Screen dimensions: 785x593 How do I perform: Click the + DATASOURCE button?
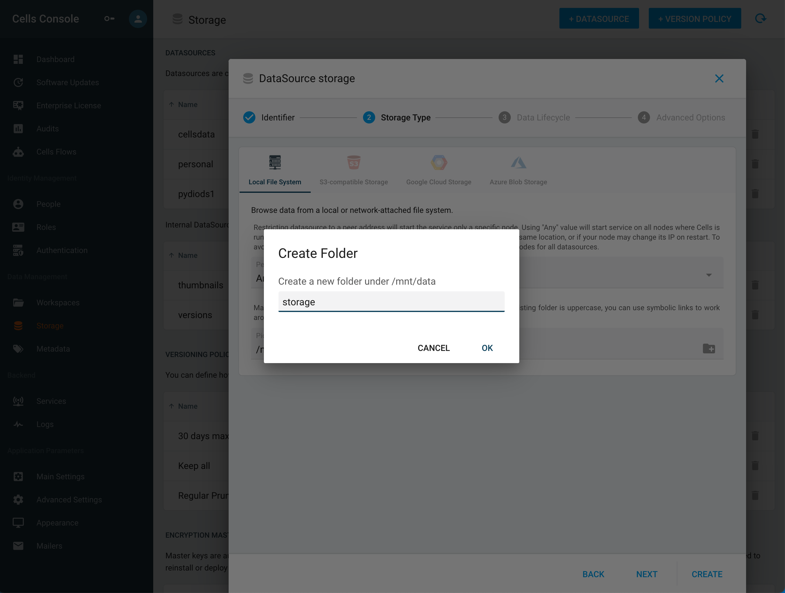(x=599, y=19)
